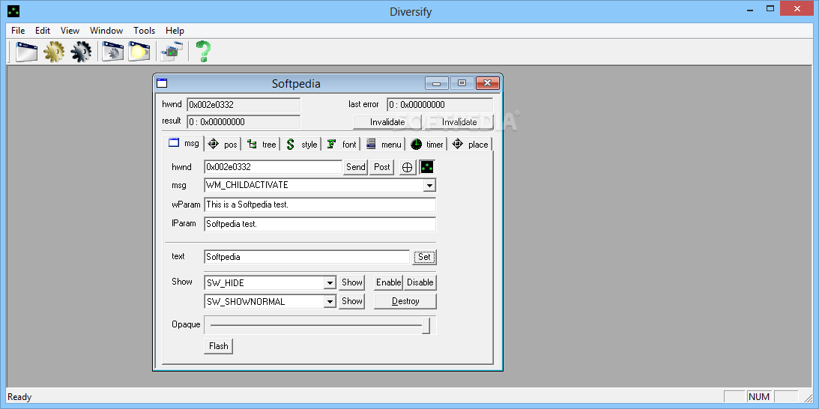Click Show button next to SW_HIDE

[352, 282]
